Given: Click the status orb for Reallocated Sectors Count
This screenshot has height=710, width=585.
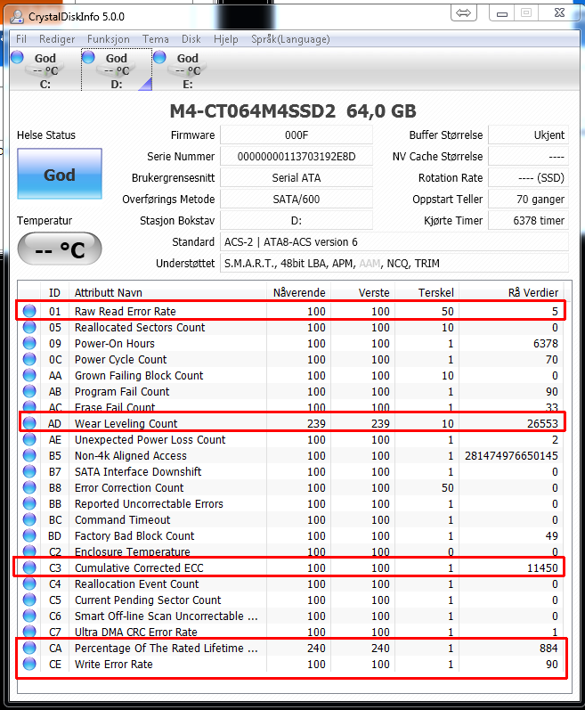Looking at the screenshot, I should tap(29, 327).
